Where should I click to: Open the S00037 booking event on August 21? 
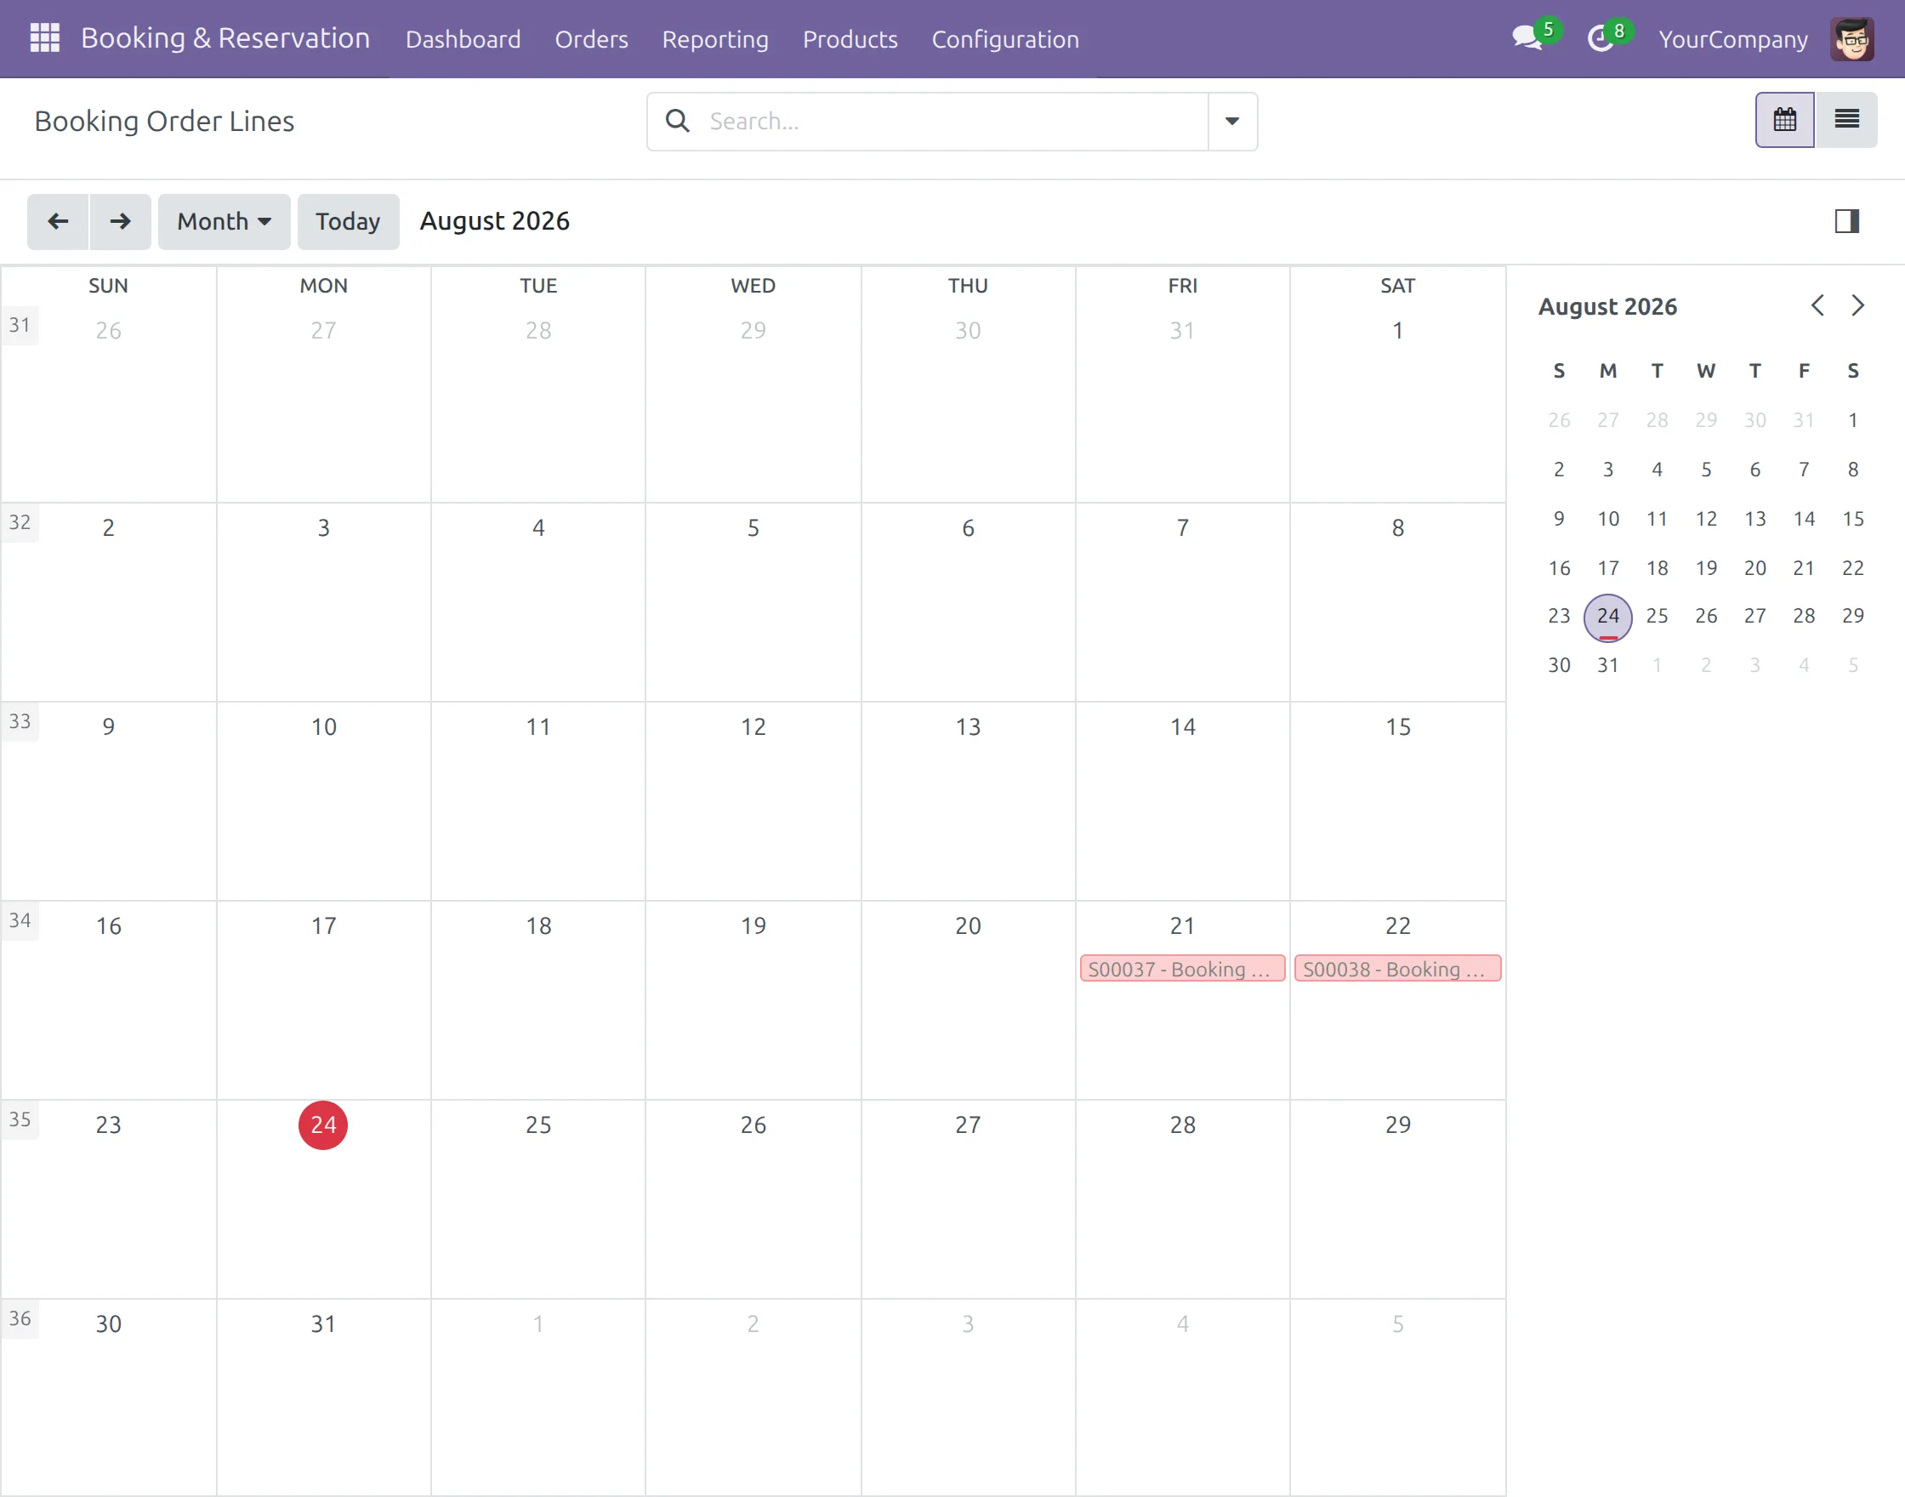pyautogui.click(x=1182, y=969)
